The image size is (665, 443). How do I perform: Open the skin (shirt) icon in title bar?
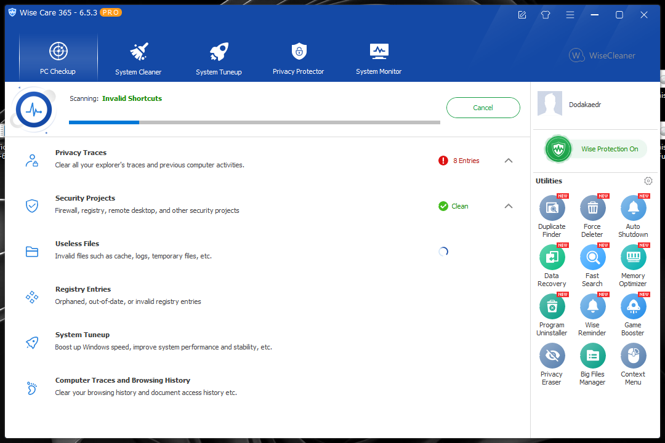tap(546, 15)
